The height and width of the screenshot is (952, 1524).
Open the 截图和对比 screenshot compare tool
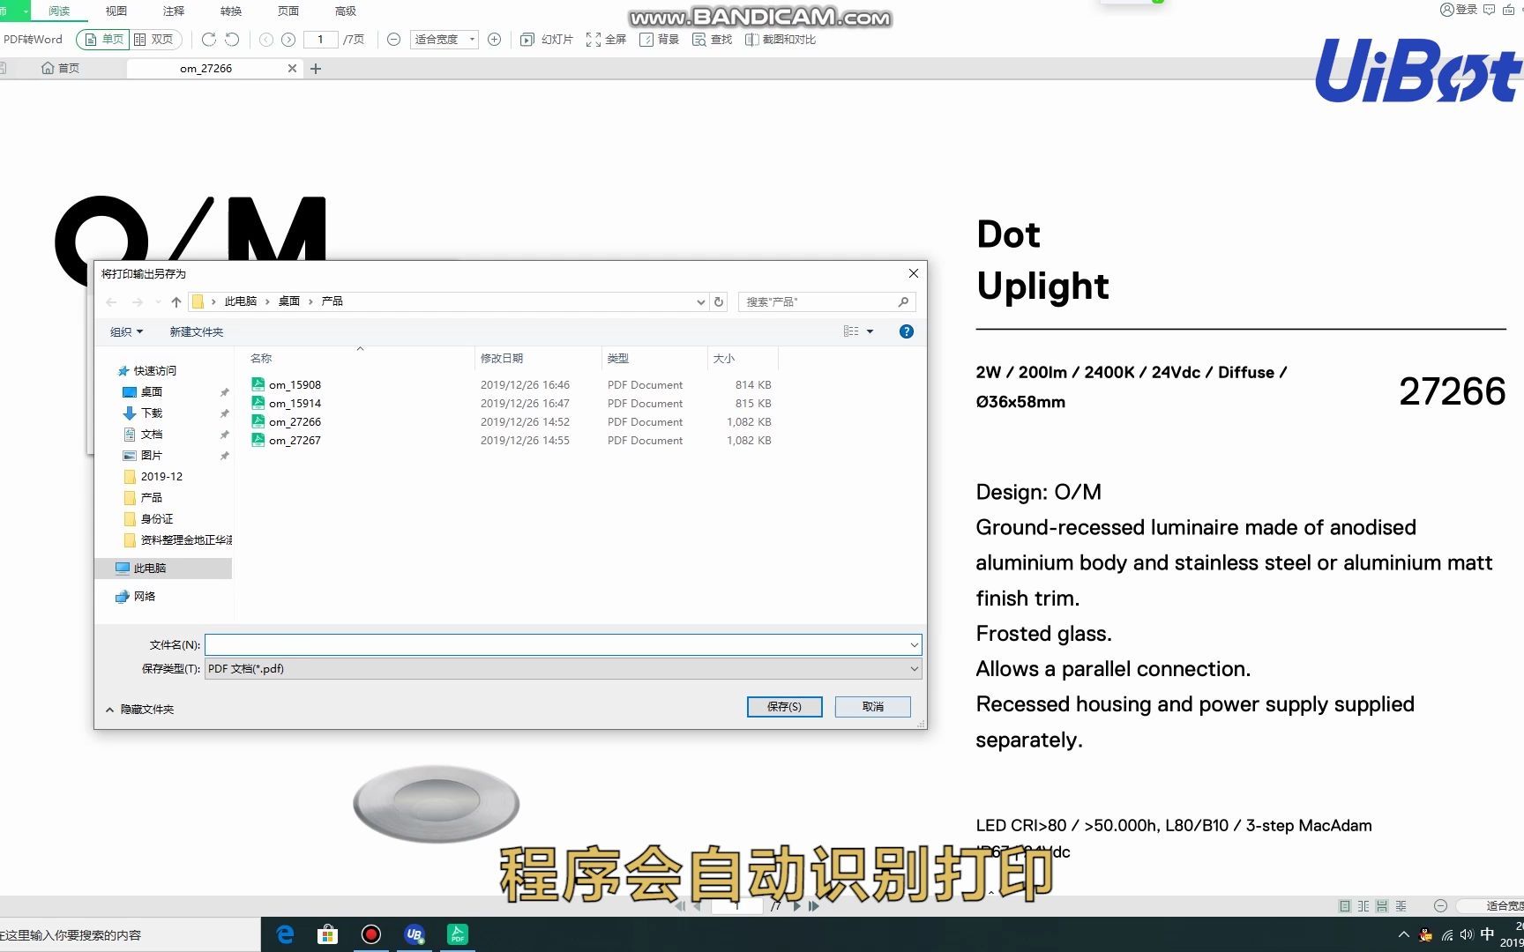[780, 39]
